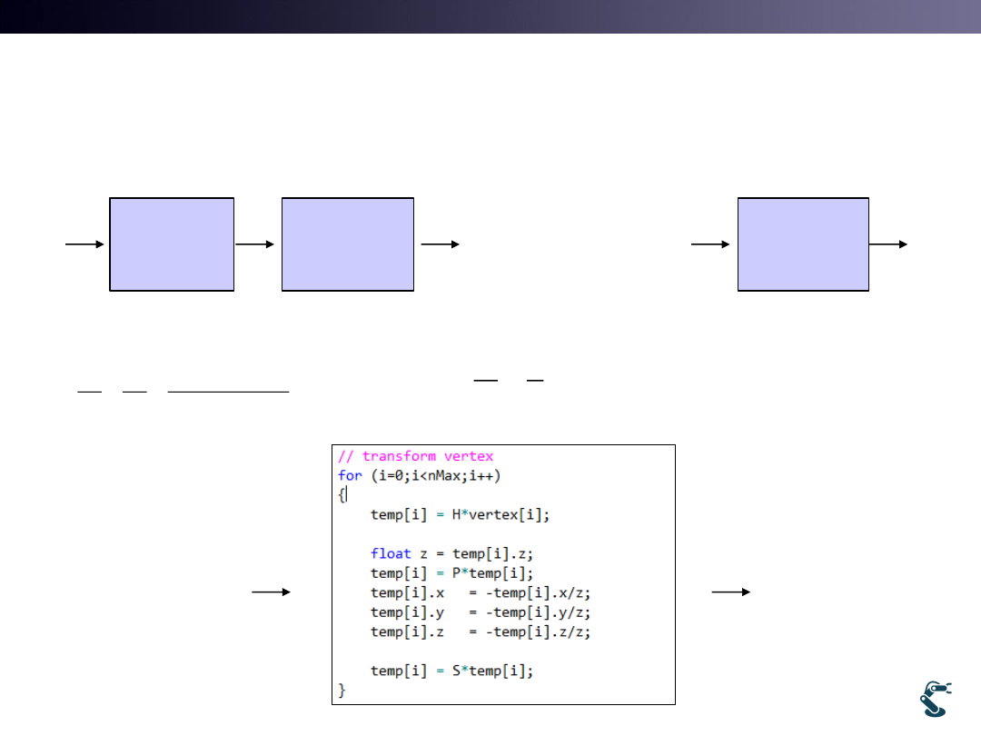Click the '// transform vertex' comment line
Screen dimensions: 981x736
click(x=415, y=456)
